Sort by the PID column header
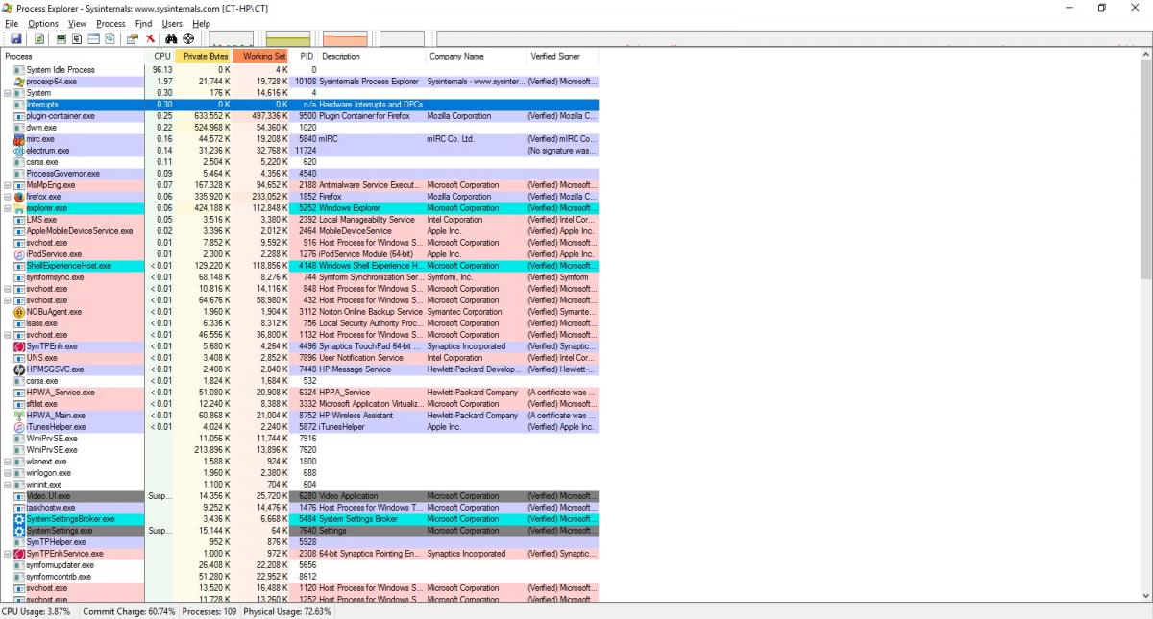Screen dimensions: 1153x619 tap(305, 57)
